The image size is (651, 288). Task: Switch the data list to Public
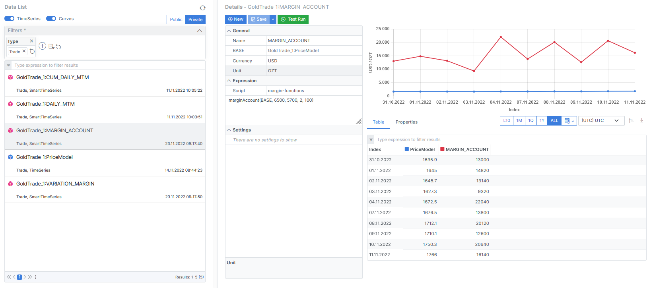176,19
